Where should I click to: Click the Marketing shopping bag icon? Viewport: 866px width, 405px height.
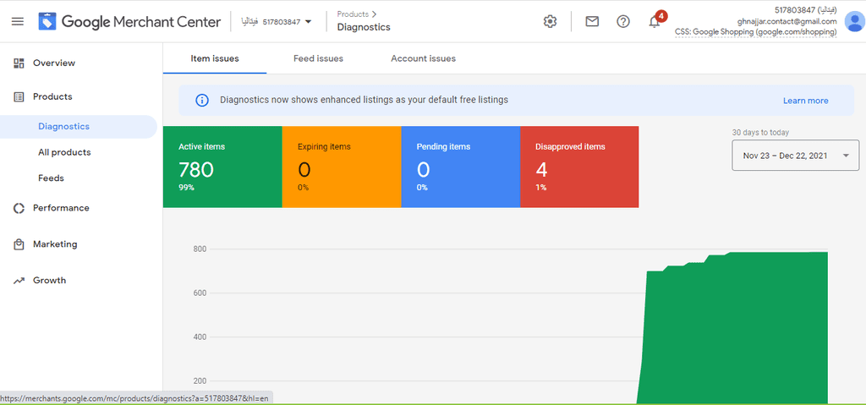(19, 244)
